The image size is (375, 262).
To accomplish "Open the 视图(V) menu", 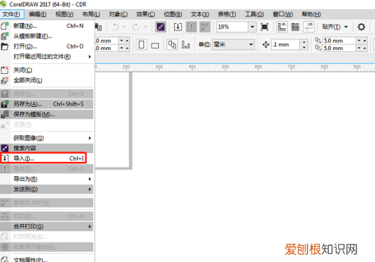I will 64,14.
